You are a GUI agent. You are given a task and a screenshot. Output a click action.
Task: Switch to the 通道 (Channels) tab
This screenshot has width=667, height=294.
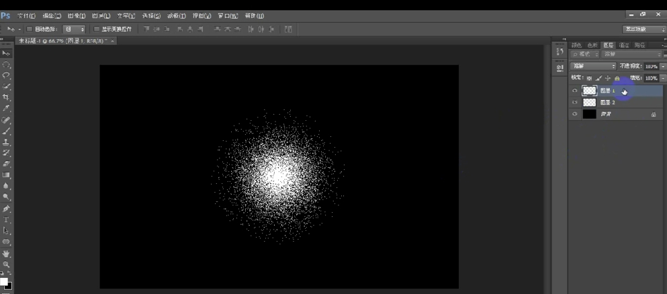coord(624,45)
